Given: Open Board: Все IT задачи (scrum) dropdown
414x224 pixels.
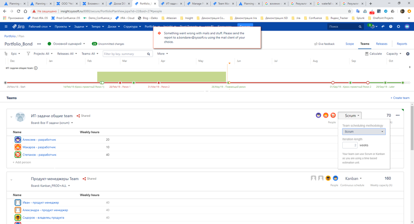Looking at the screenshot, I should point(52,123).
